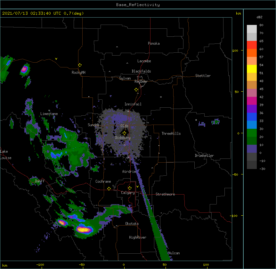Viewport: 276px width, 269px height.
Task: Click the Sylvan label
Action: 125,78
